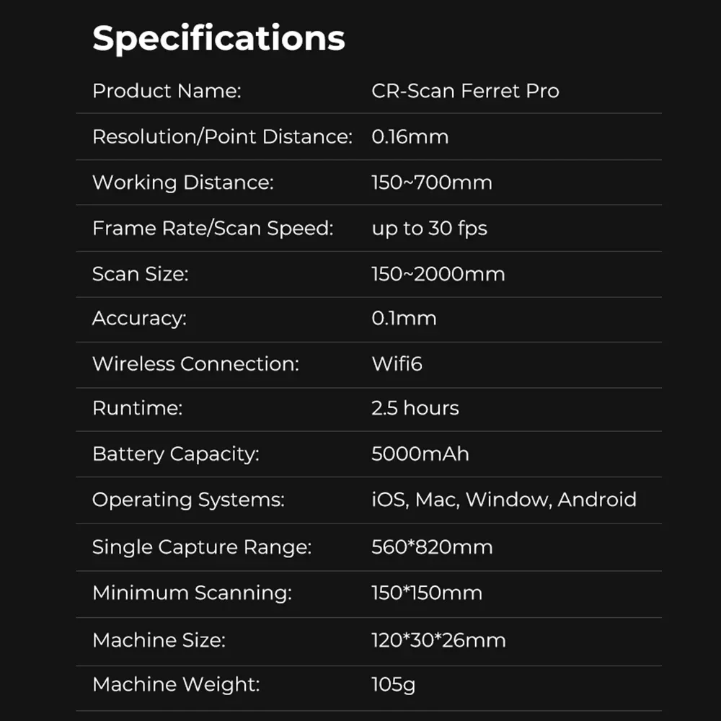Click the Operating Systems label
The width and height of the screenshot is (721, 721).
pos(188,500)
